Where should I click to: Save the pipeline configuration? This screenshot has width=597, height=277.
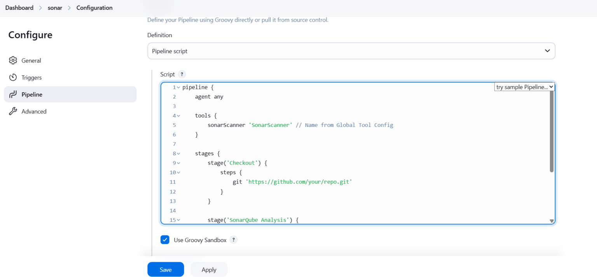(x=166, y=269)
